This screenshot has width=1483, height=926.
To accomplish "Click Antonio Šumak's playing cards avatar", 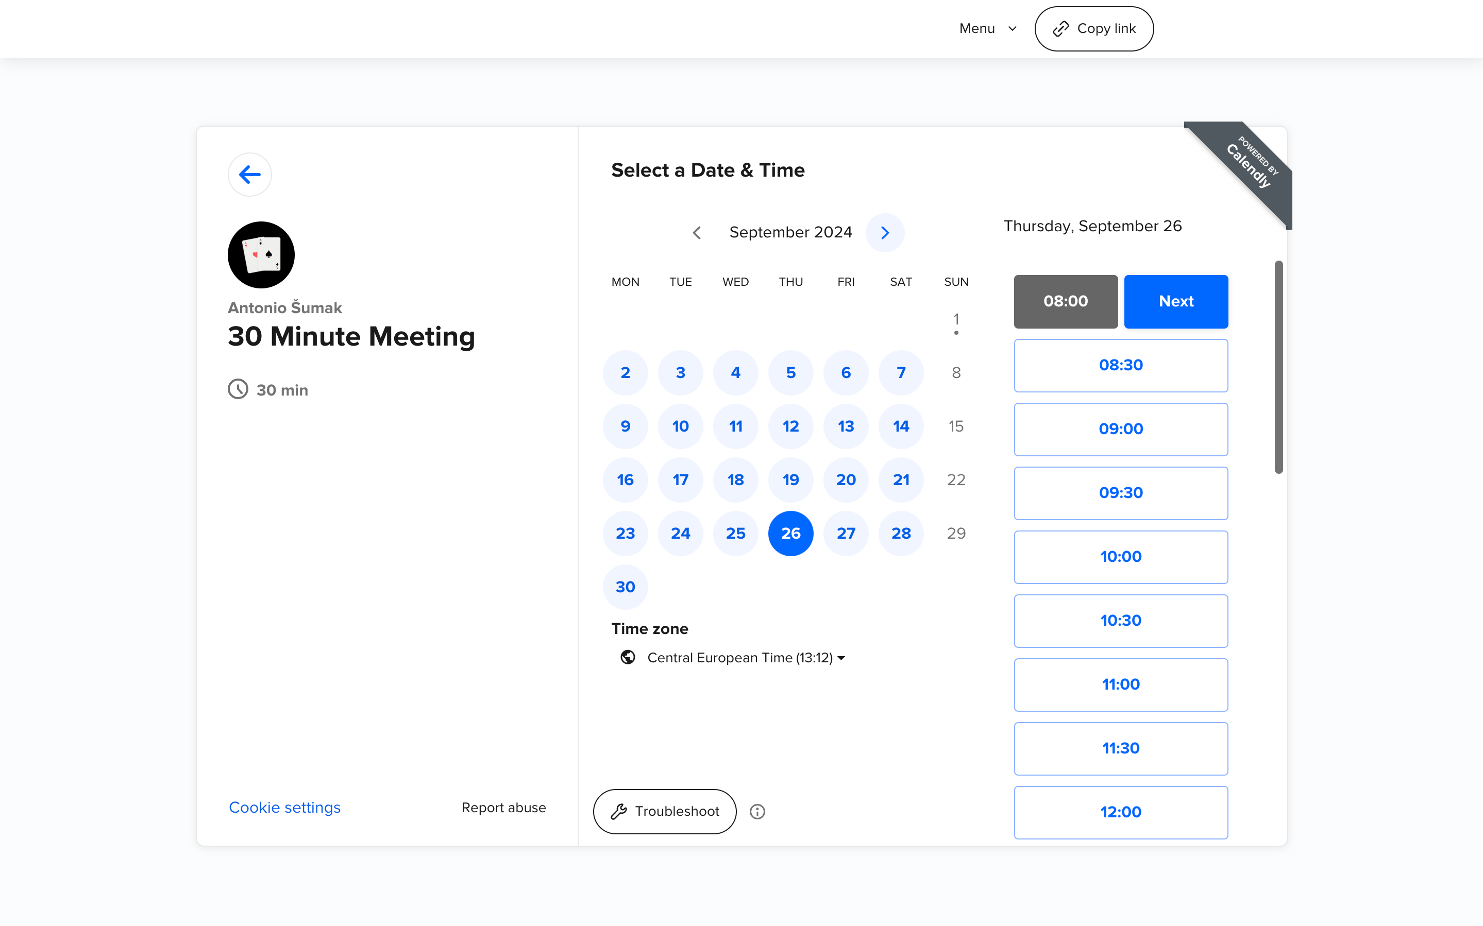I will (x=261, y=255).
